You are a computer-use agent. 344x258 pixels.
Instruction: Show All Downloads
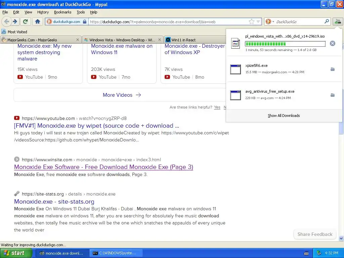point(284,116)
